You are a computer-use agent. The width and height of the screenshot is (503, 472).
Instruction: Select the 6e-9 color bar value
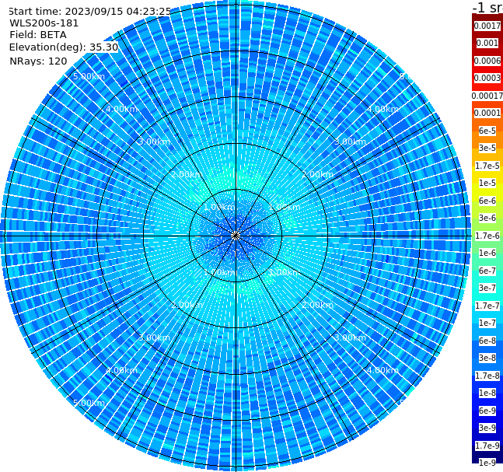point(487,411)
